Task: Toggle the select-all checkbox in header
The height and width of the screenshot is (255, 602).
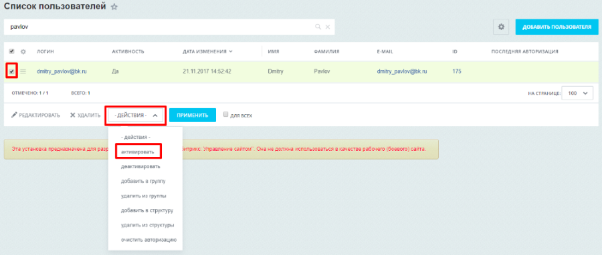Action: click(x=11, y=51)
